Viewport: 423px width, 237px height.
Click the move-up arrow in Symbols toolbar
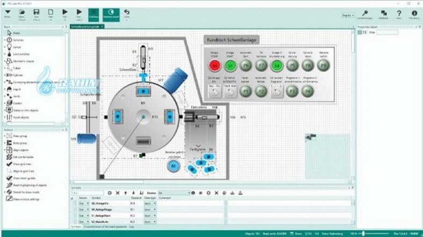126,193
